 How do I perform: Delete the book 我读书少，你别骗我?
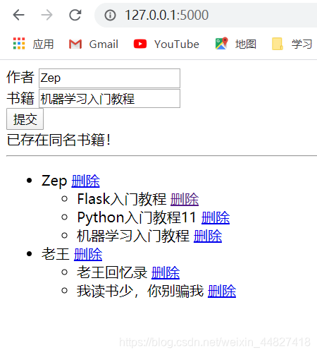point(222,291)
